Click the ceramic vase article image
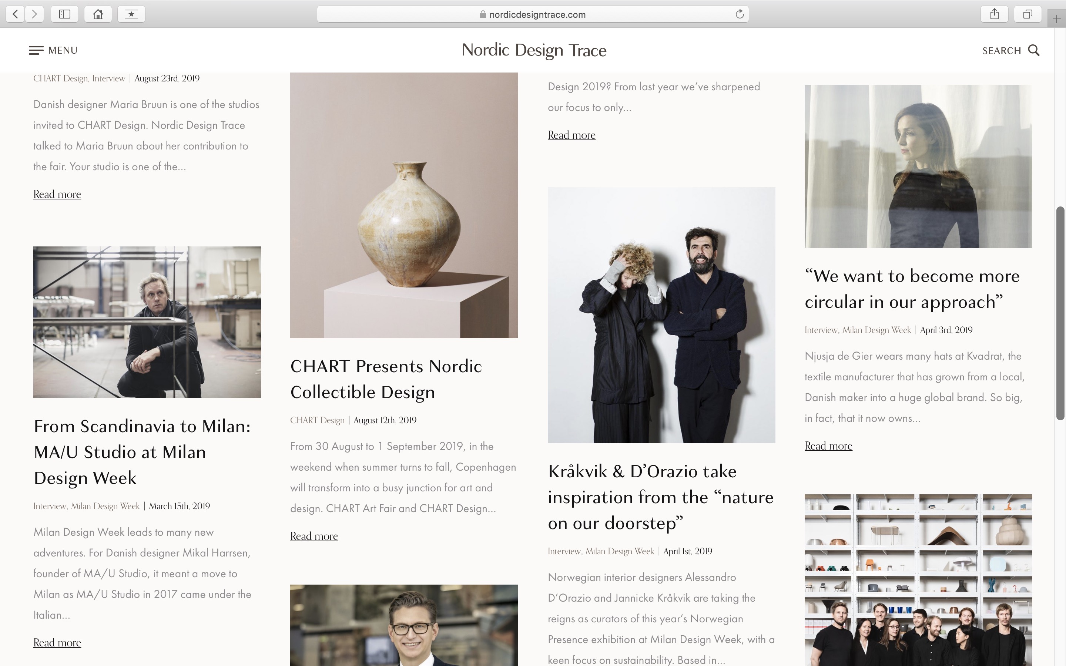The height and width of the screenshot is (666, 1066). (x=404, y=205)
